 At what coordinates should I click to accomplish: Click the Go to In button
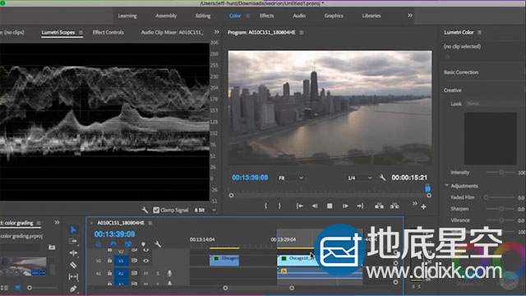pos(299,206)
